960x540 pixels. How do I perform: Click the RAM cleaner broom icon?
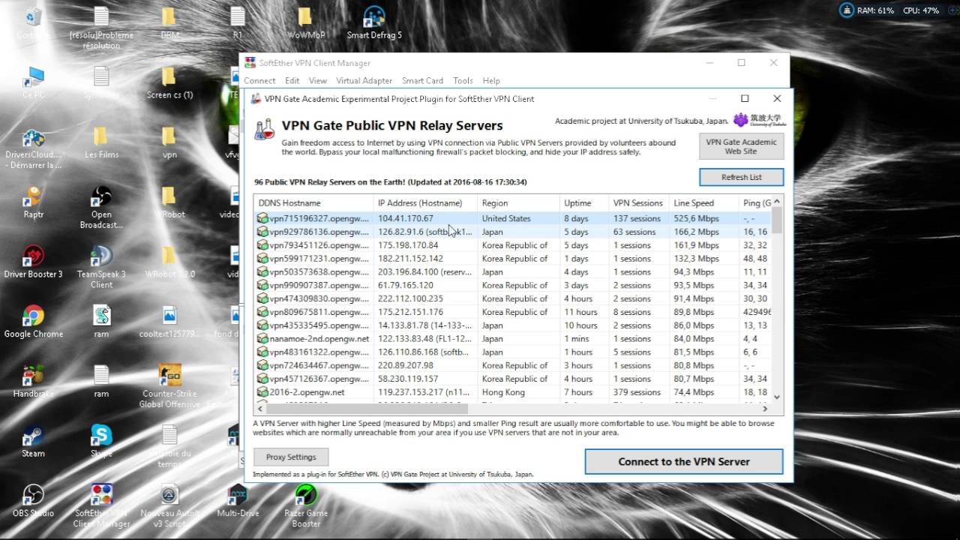(x=847, y=10)
